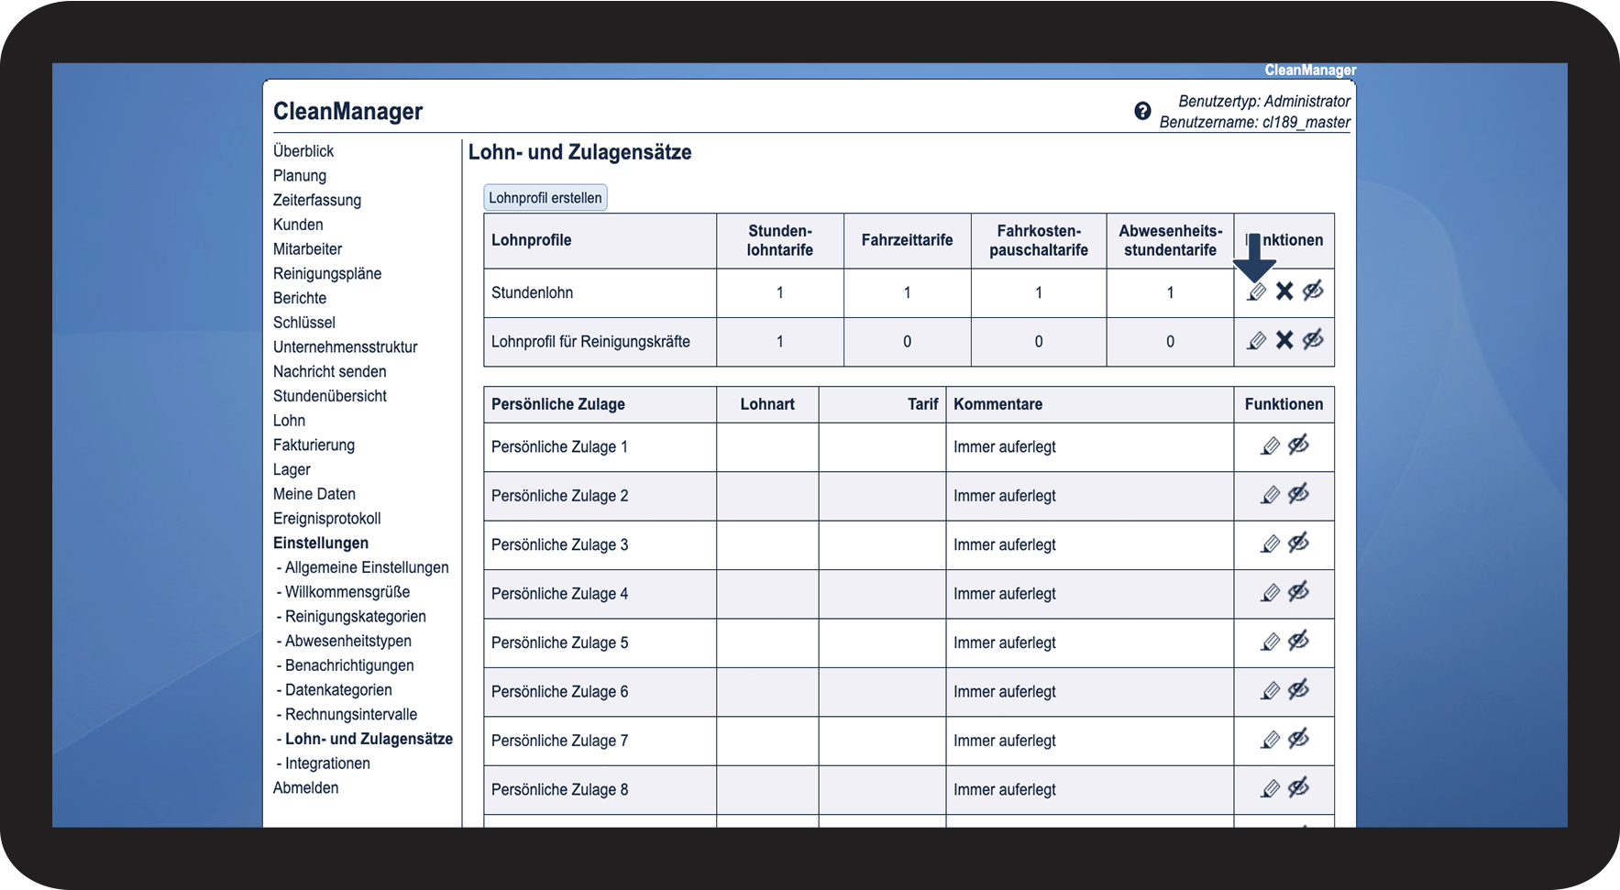1620x890 pixels.
Task: Edit Persönliche Zulage 3 entry
Action: pos(1270,544)
